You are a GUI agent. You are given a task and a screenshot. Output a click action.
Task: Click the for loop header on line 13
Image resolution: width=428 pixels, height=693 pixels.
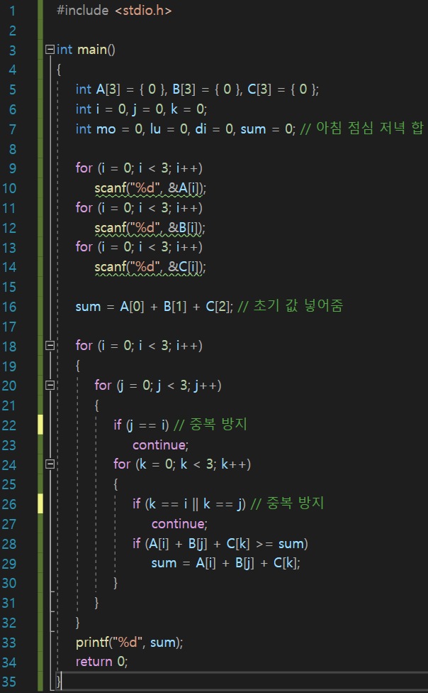139,247
